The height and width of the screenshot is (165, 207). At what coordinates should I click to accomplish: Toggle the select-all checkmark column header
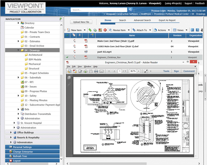(x=67, y=35)
